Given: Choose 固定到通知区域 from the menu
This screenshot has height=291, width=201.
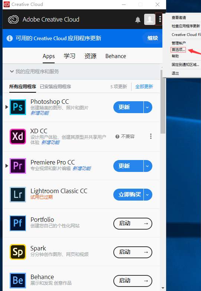Looking at the screenshot, I should click(x=185, y=65).
